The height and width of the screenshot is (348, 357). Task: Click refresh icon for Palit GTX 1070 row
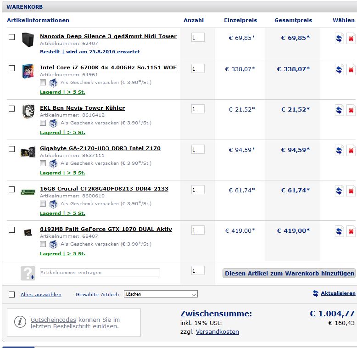pos(339,231)
